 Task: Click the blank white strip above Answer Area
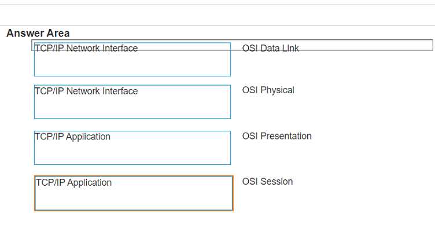pos(217,15)
